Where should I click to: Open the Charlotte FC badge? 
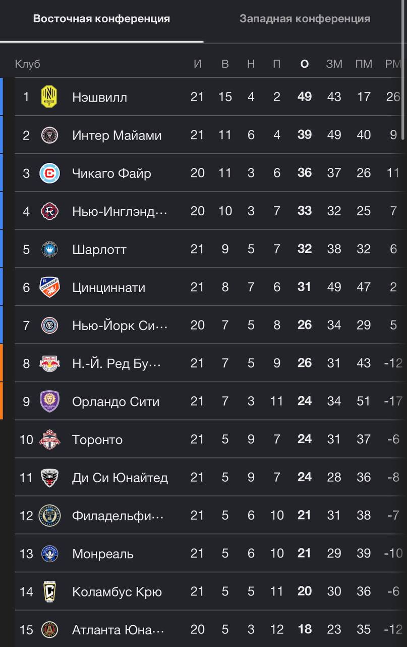[49, 249]
